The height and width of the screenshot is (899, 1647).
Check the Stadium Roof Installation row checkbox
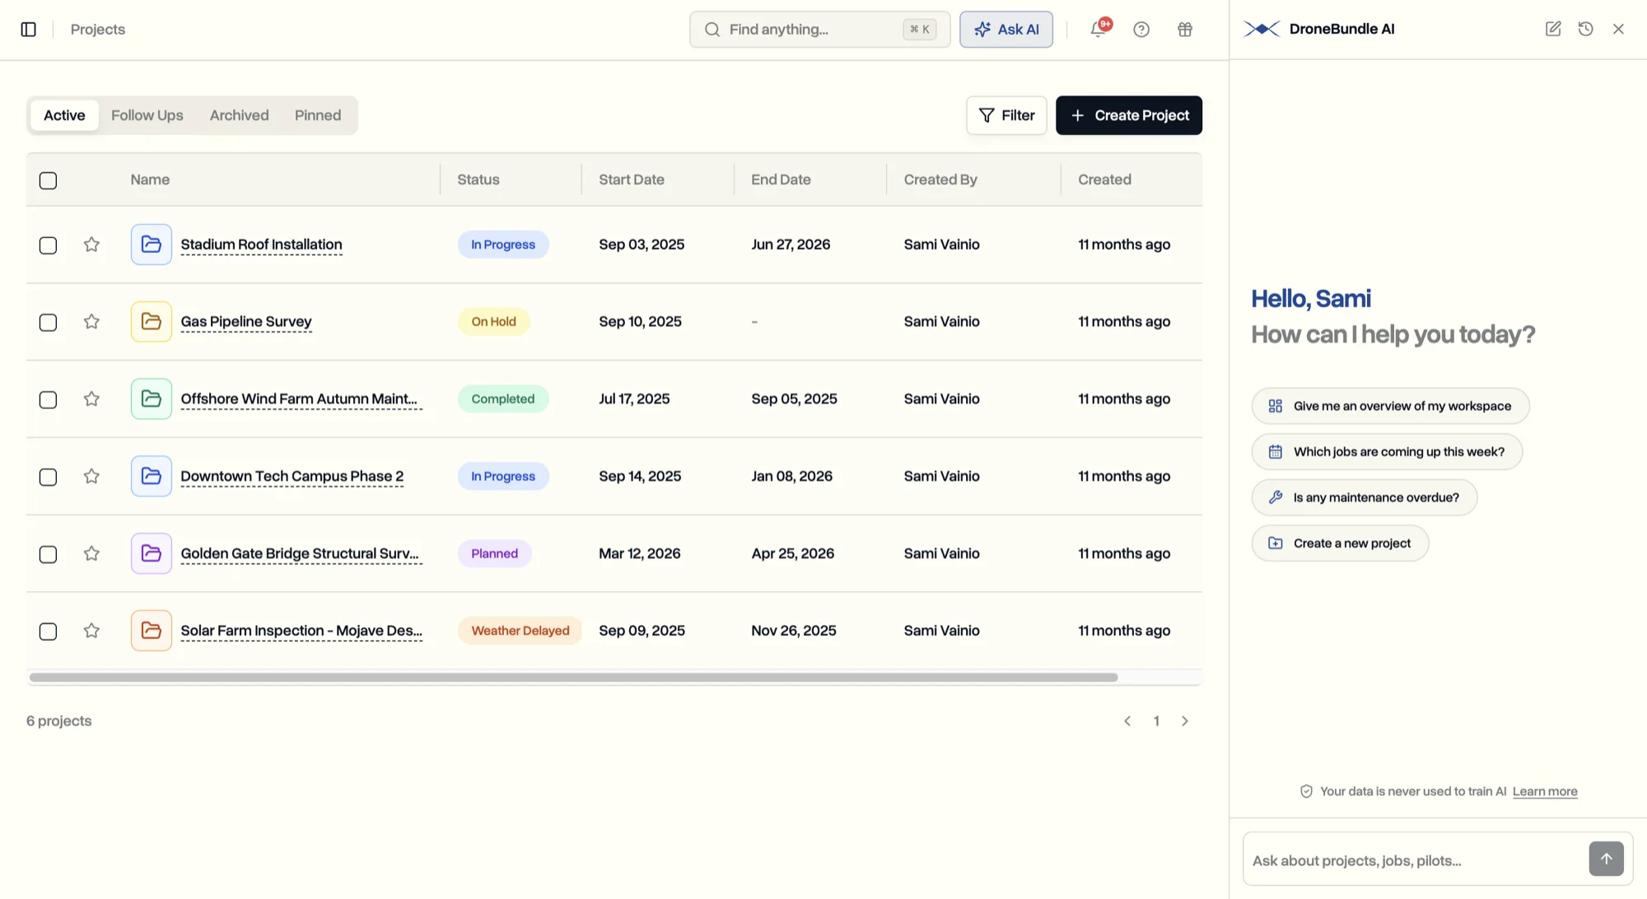(49, 245)
